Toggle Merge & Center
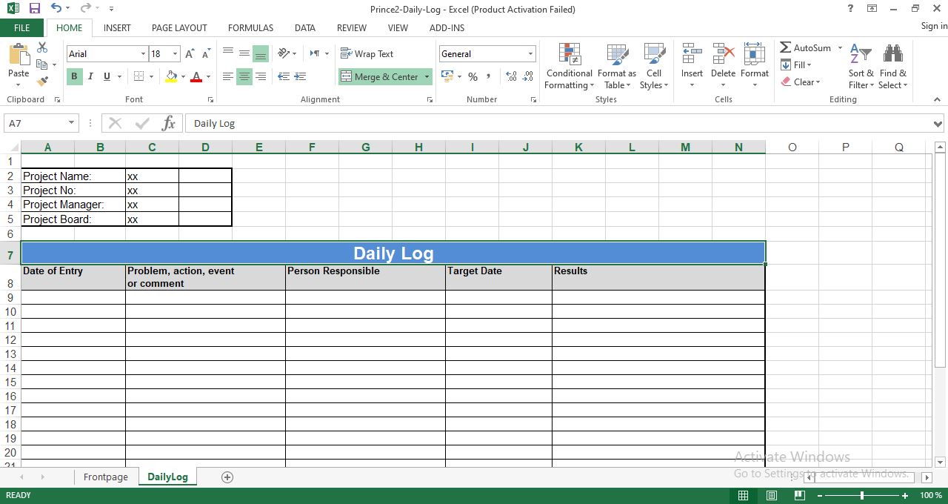 [380, 76]
